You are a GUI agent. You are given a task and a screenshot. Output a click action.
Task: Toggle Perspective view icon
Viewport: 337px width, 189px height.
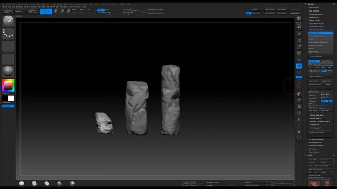pyautogui.click(x=299, y=53)
